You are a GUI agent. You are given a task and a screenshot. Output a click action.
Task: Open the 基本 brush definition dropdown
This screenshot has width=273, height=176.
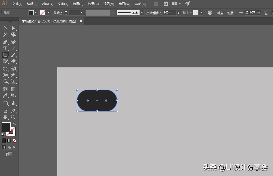pos(142,12)
